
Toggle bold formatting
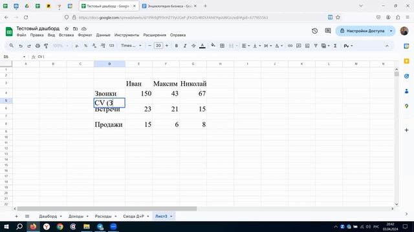pyautogui.click(x=177, y=46)
